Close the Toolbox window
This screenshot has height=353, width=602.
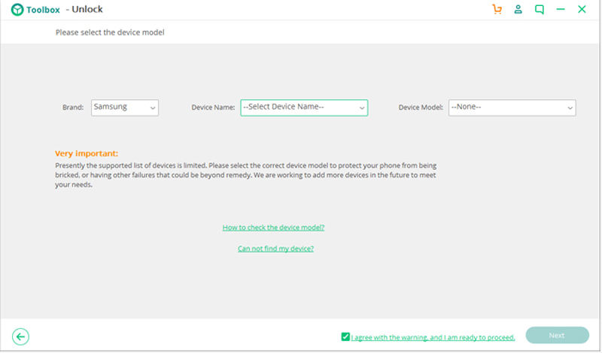[582, 9]
